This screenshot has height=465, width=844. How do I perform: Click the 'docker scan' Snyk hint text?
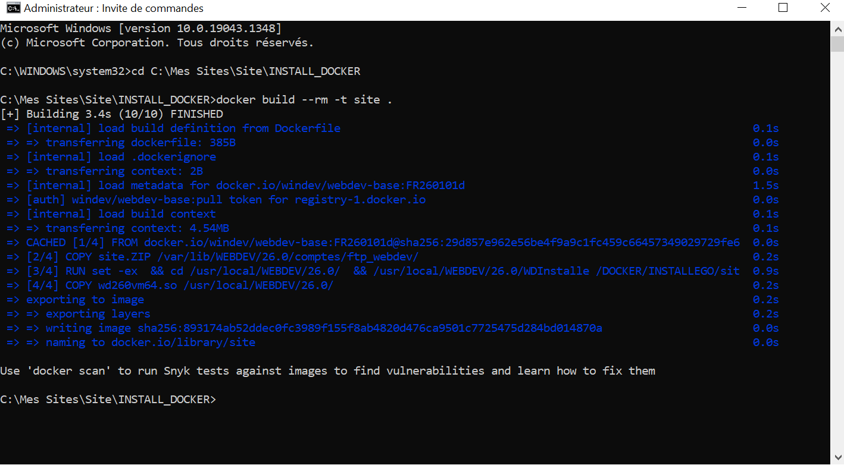(x=327, y=371)
